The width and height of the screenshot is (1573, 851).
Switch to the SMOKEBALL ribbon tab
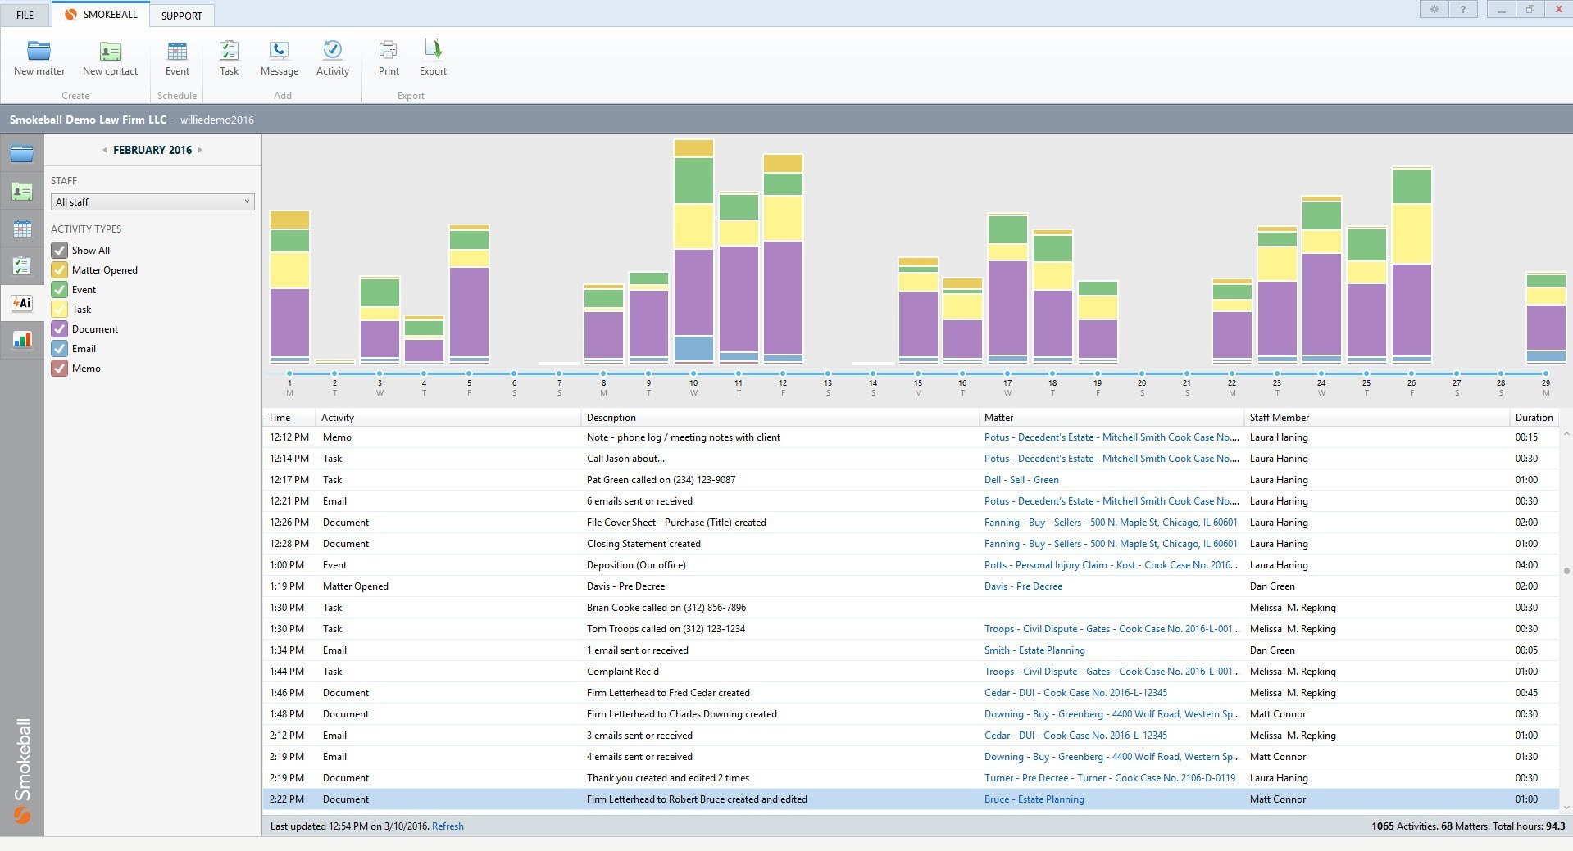(101, 14)
